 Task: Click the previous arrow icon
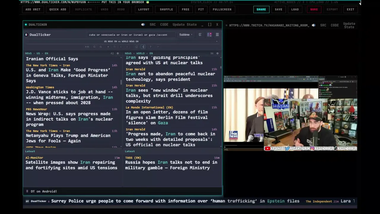coord(121,47)
